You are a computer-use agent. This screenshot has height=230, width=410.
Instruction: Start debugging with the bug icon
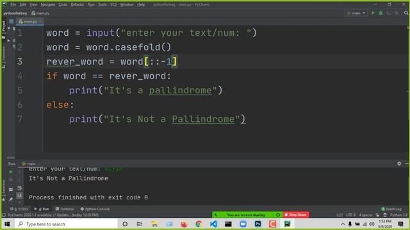[x=381, y=13]
